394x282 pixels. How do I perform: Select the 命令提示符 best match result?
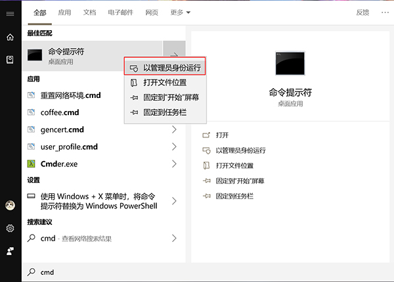click(93, 55)
